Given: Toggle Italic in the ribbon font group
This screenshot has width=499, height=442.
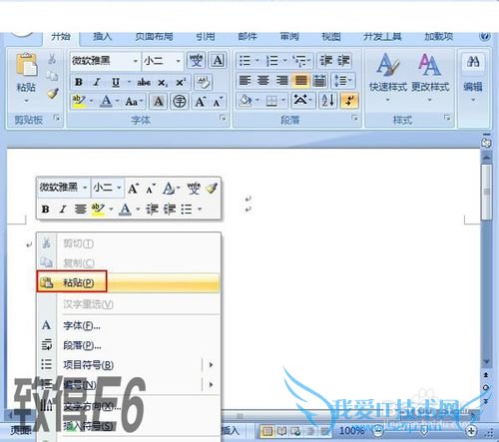Looking at the screenshot, I should pos(97,82).
